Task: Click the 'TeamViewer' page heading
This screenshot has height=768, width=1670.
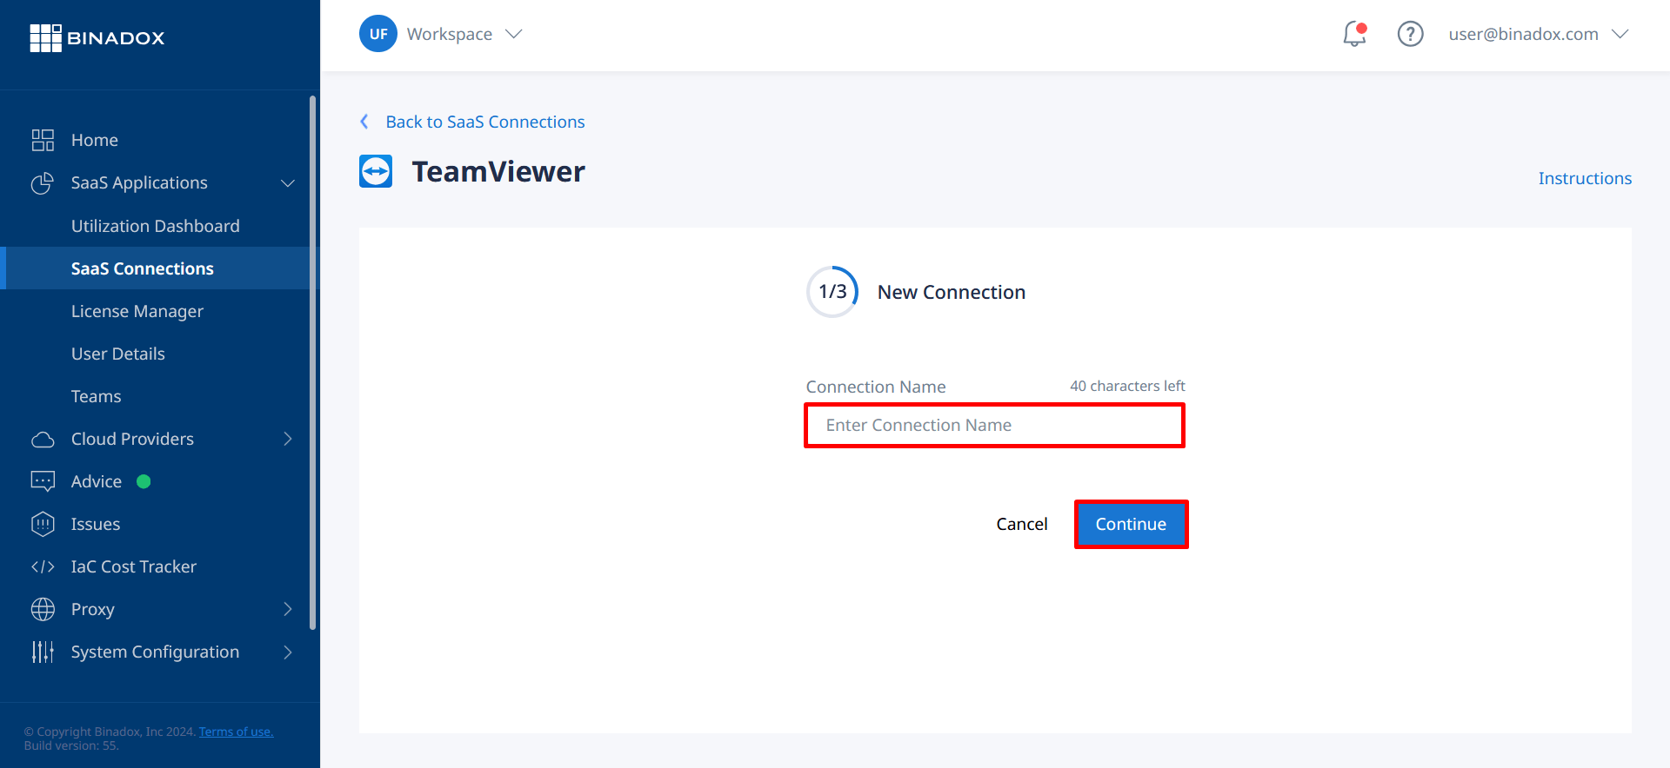Action: tap(498, 171)
